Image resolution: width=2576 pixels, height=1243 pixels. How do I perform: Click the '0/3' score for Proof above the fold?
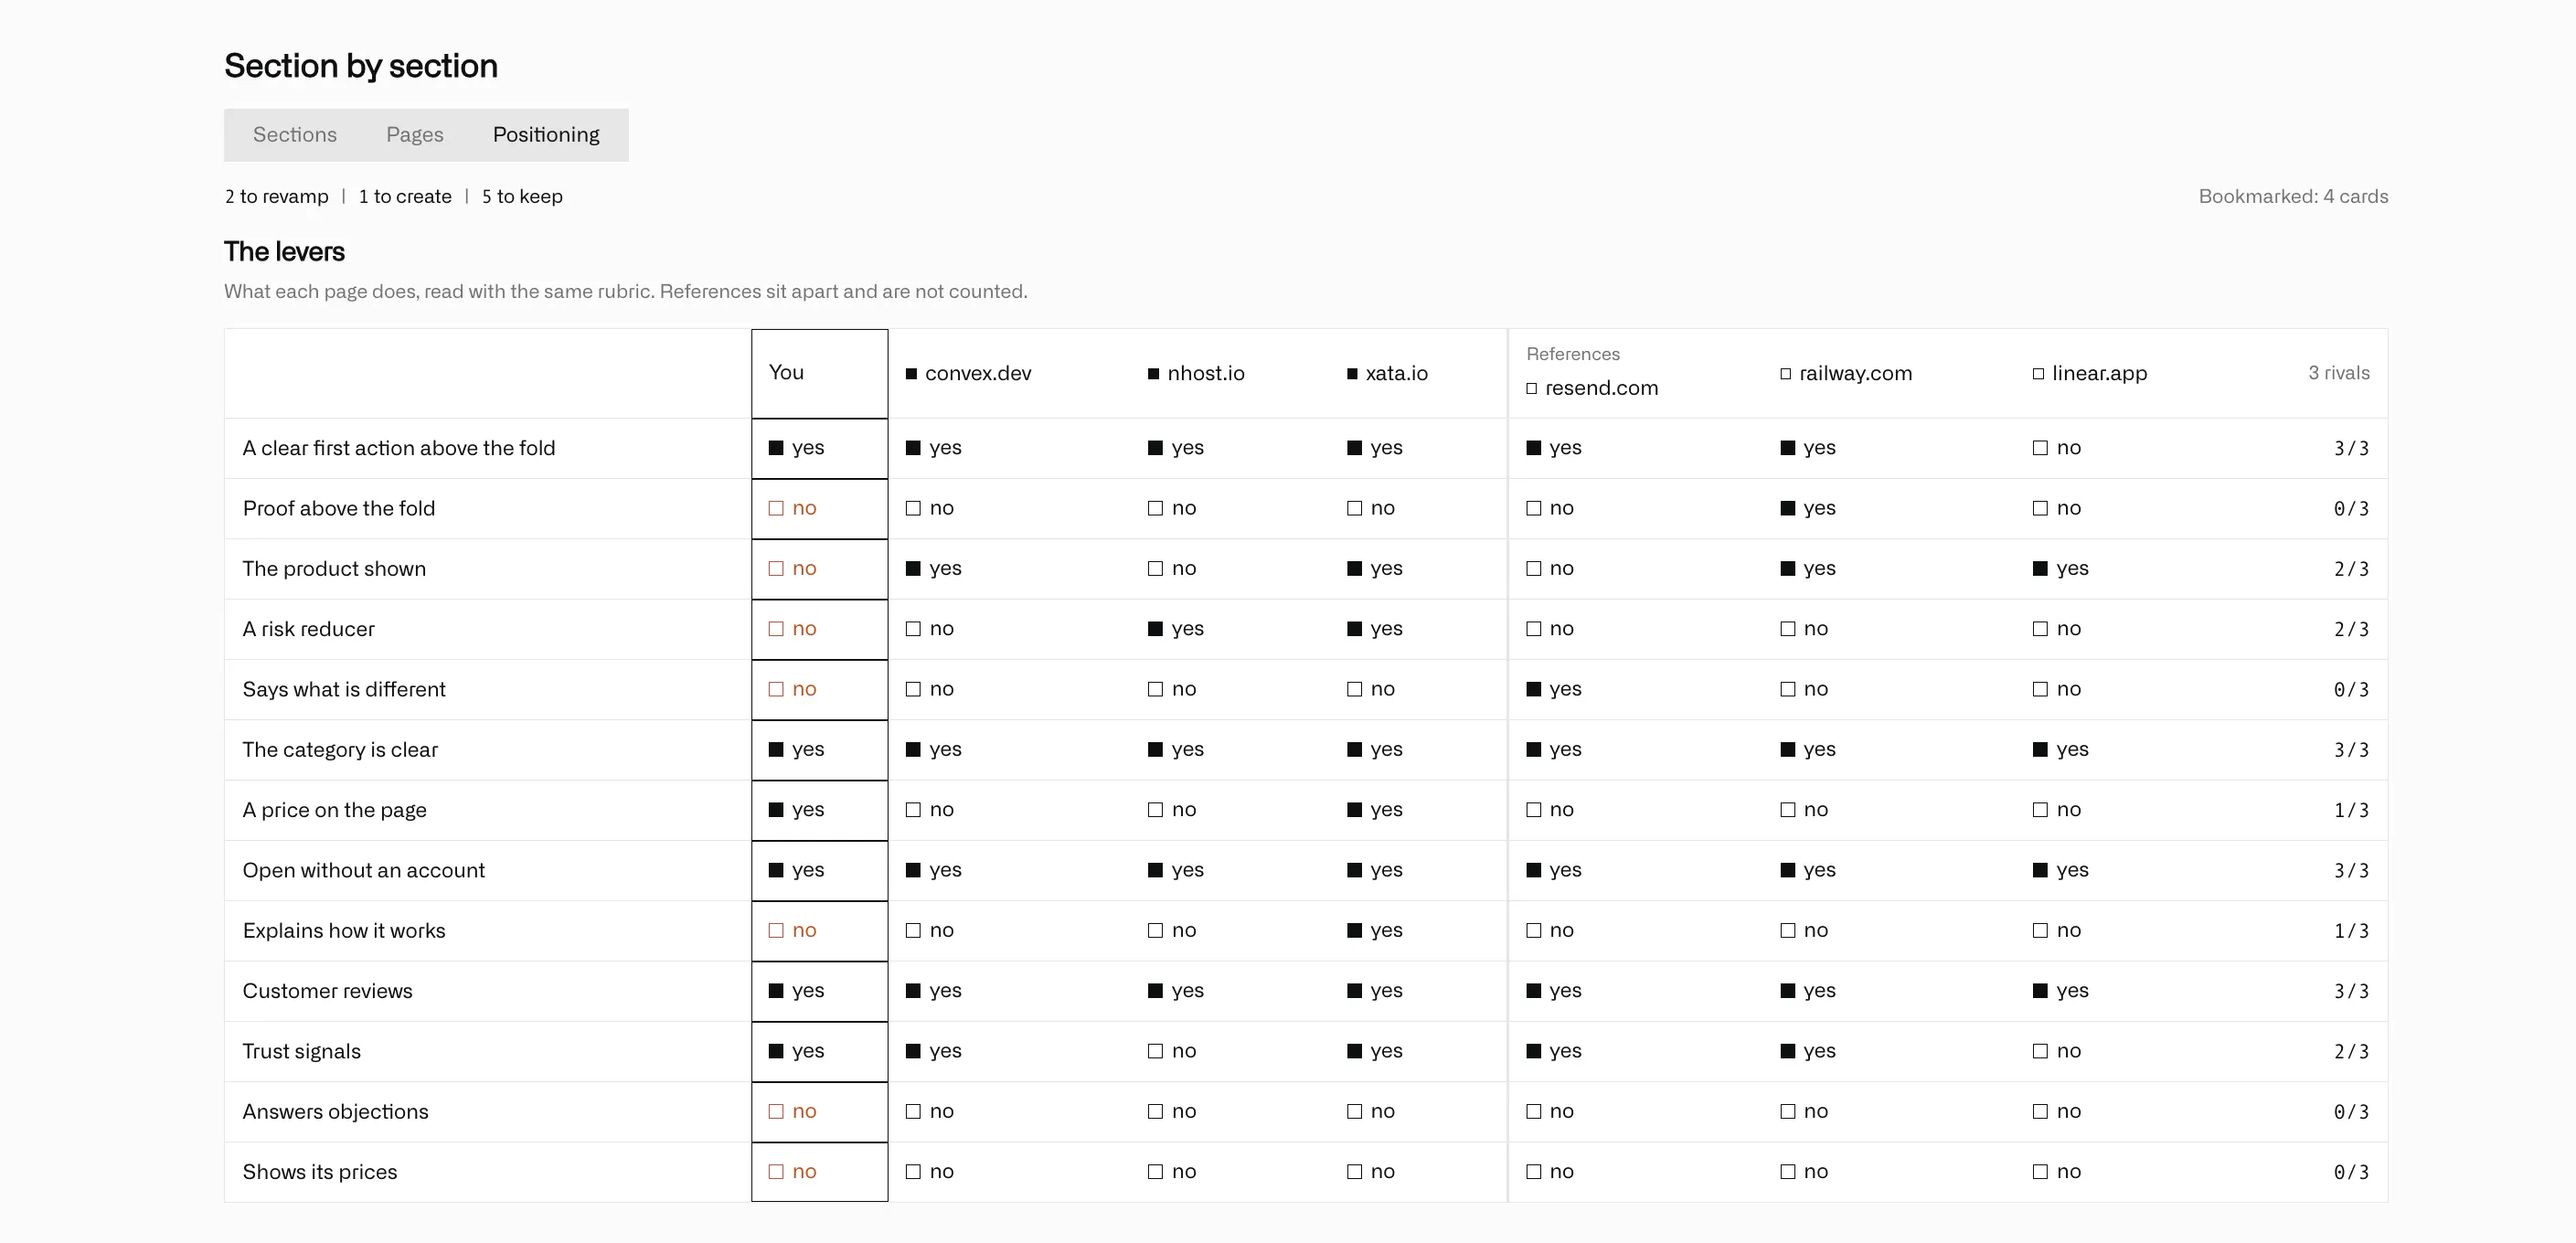pyautogui.click(x=2351, y=509)
